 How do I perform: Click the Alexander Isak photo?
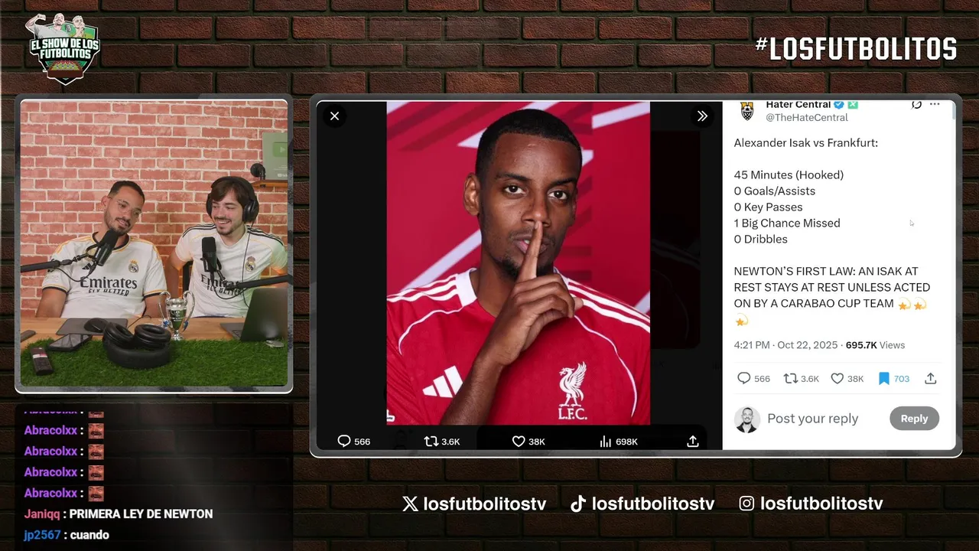click(518, 262)
